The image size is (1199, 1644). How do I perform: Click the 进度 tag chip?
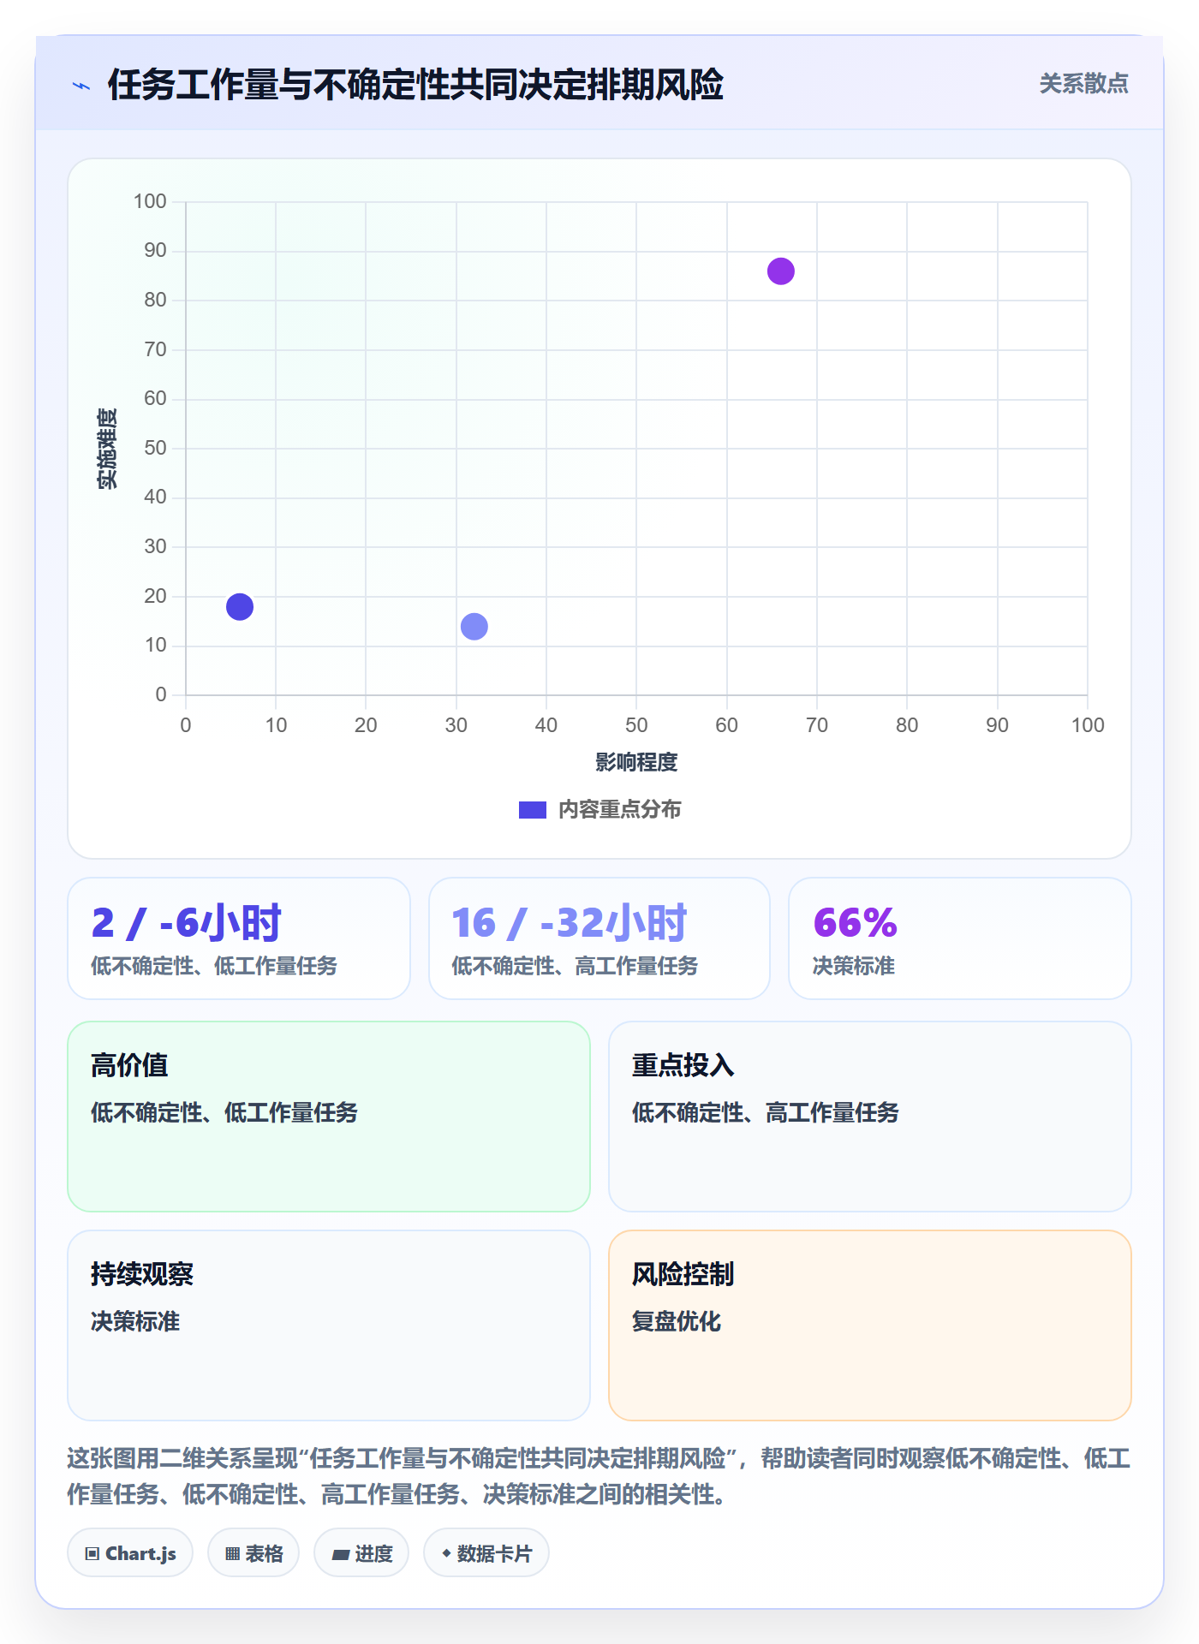pyautogui.click(x=361, y=1553)
